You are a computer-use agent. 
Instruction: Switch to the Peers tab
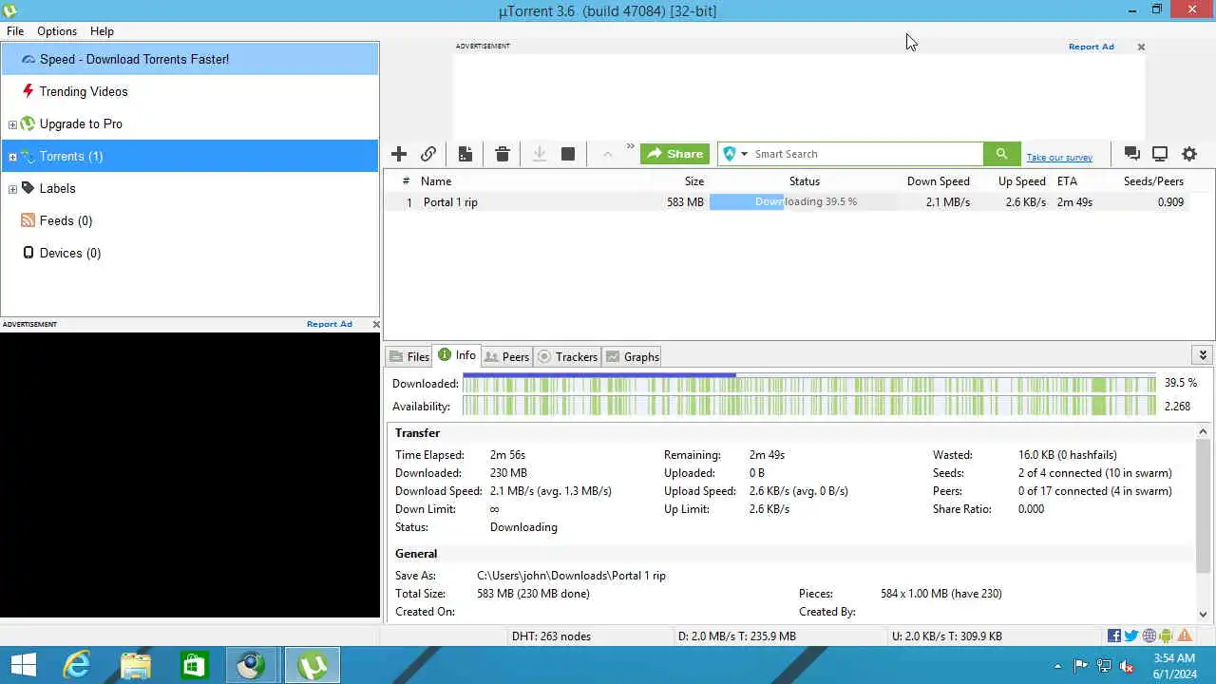click(x=506, y=356)
